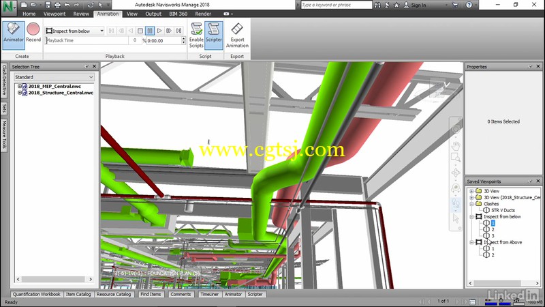The width and height of the screenshot is (545, 307).
Task: Select the Orbit tool in navigation bar
Action: tap(456, 173)
